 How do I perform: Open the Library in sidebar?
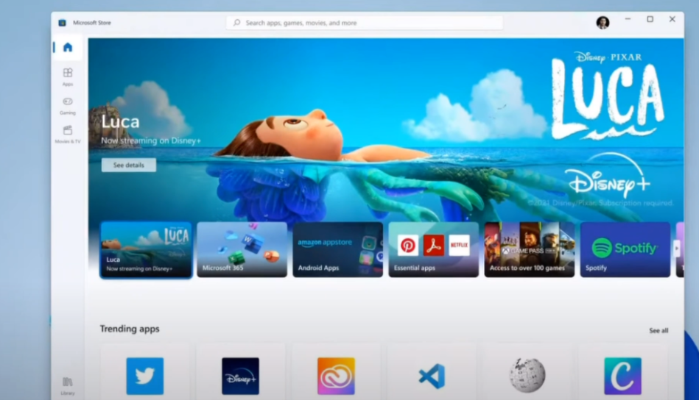pyautogui.click(x=67, y=386)
